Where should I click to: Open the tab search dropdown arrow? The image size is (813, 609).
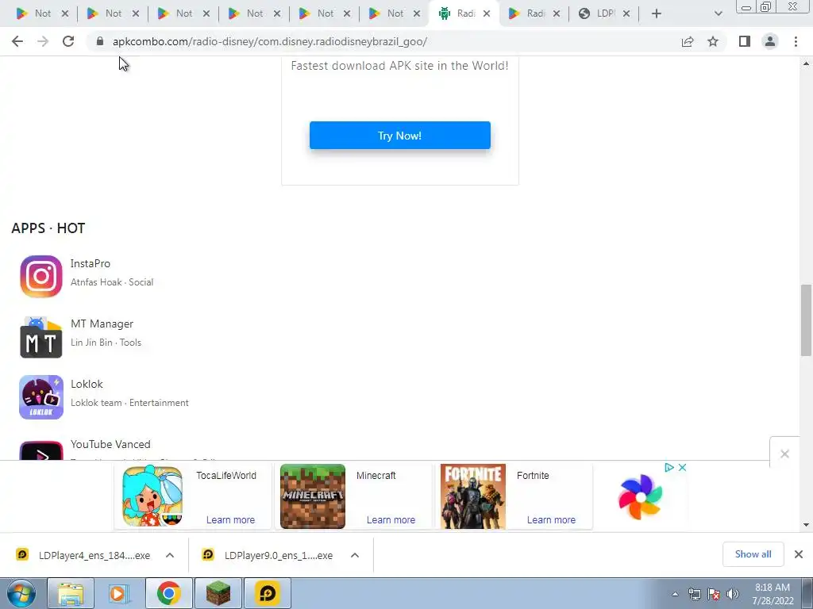718,13
